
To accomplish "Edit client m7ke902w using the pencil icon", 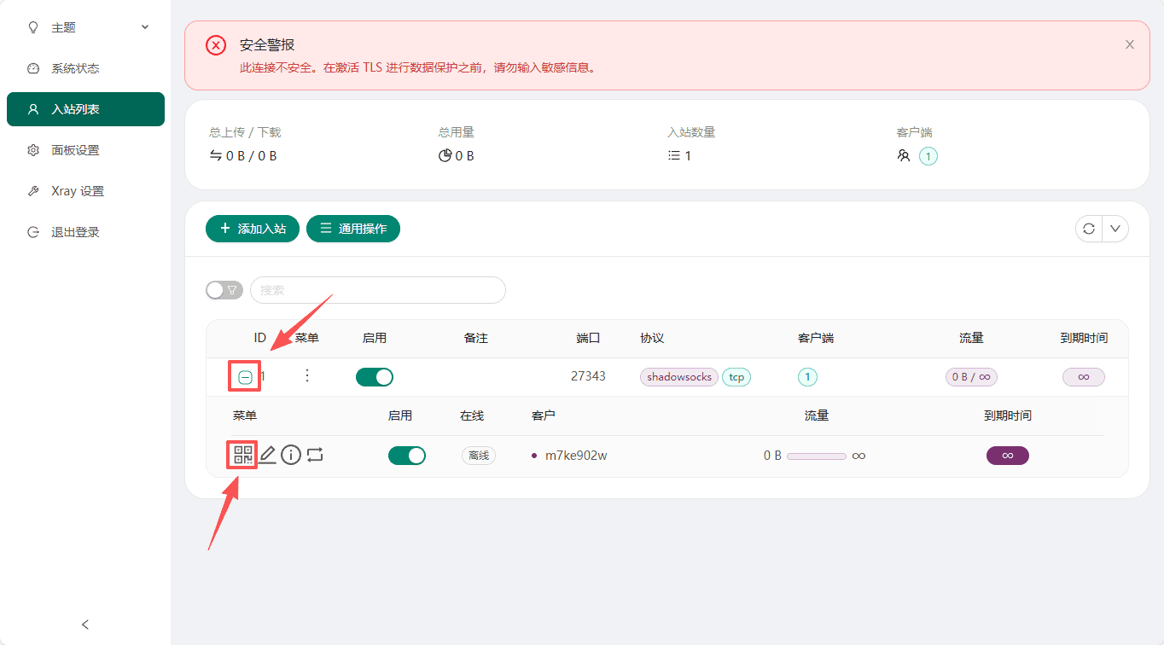I will (267, 455).
